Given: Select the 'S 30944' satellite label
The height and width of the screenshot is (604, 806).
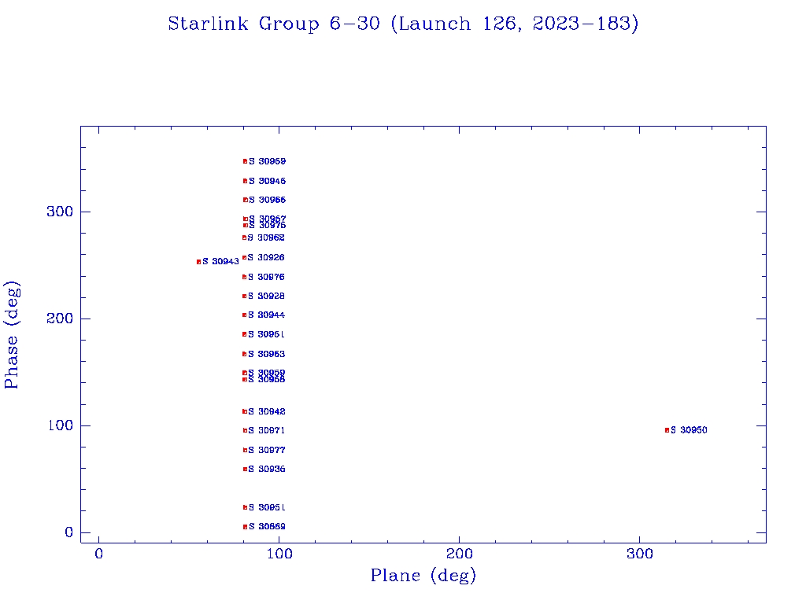Looking at the screenshot, I should (x=266, y=315).
